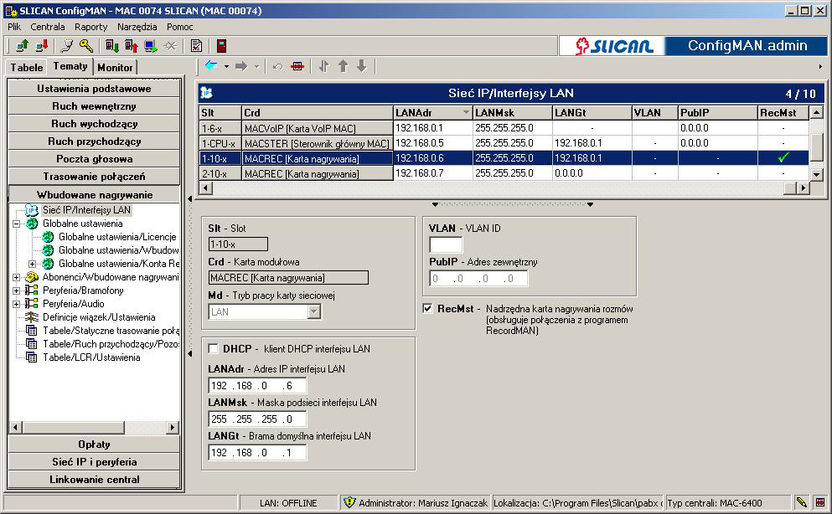The width and height of the screenshot is (832, 514).
Task: Click the green checkmark in RecMst column
Action: (x=783, y=157)
